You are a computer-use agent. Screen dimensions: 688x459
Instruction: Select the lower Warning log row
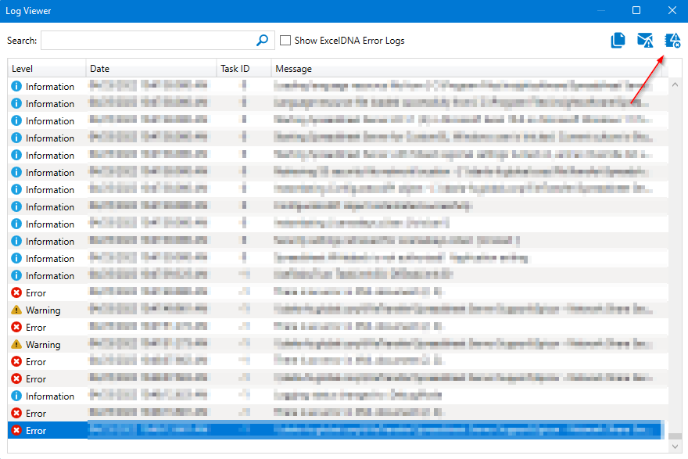pyautogui.click(x=338, y=345)
